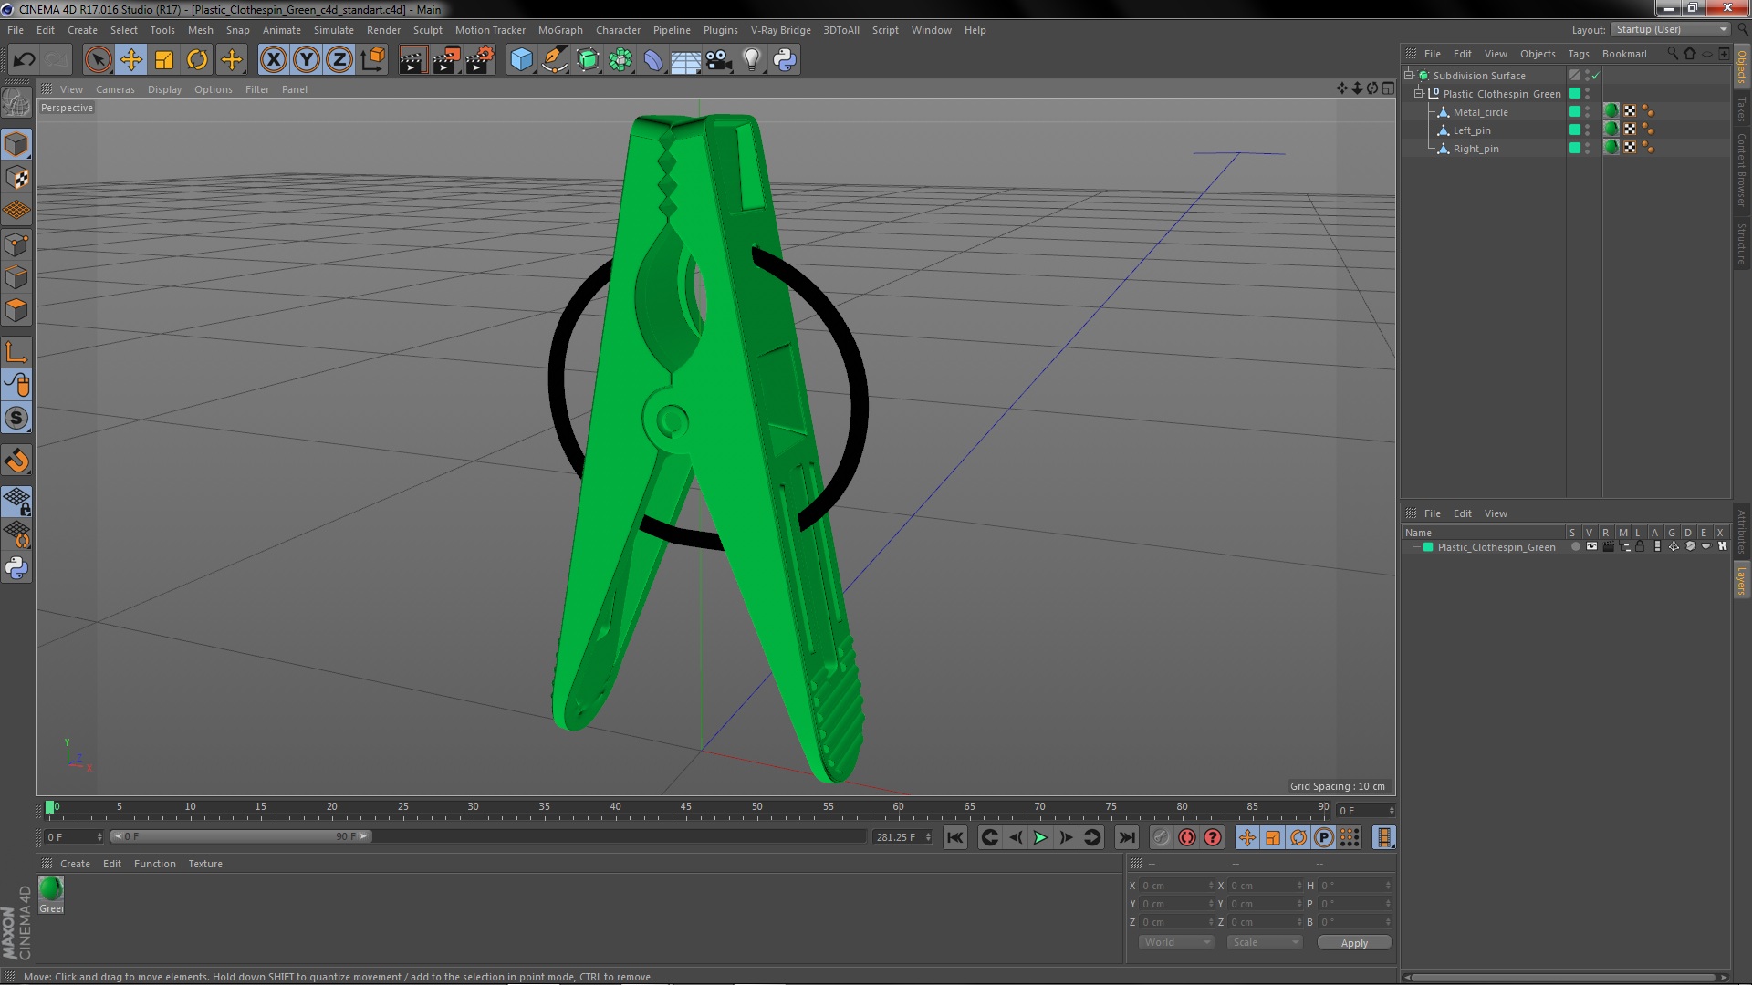Screen dimensions: 1752x985
Task: Open the Python script icon in top toolbar
Action: (785, 60)
